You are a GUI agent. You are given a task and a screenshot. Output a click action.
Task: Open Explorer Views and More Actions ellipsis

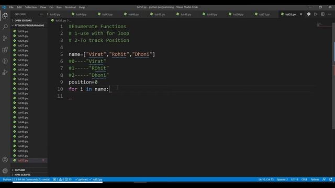pyautogui.click(x=41, y=14)
